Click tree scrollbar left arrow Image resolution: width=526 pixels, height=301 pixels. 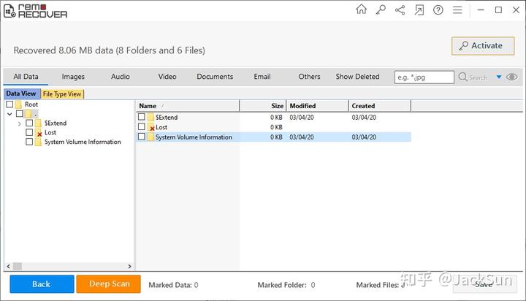[8, 267]
